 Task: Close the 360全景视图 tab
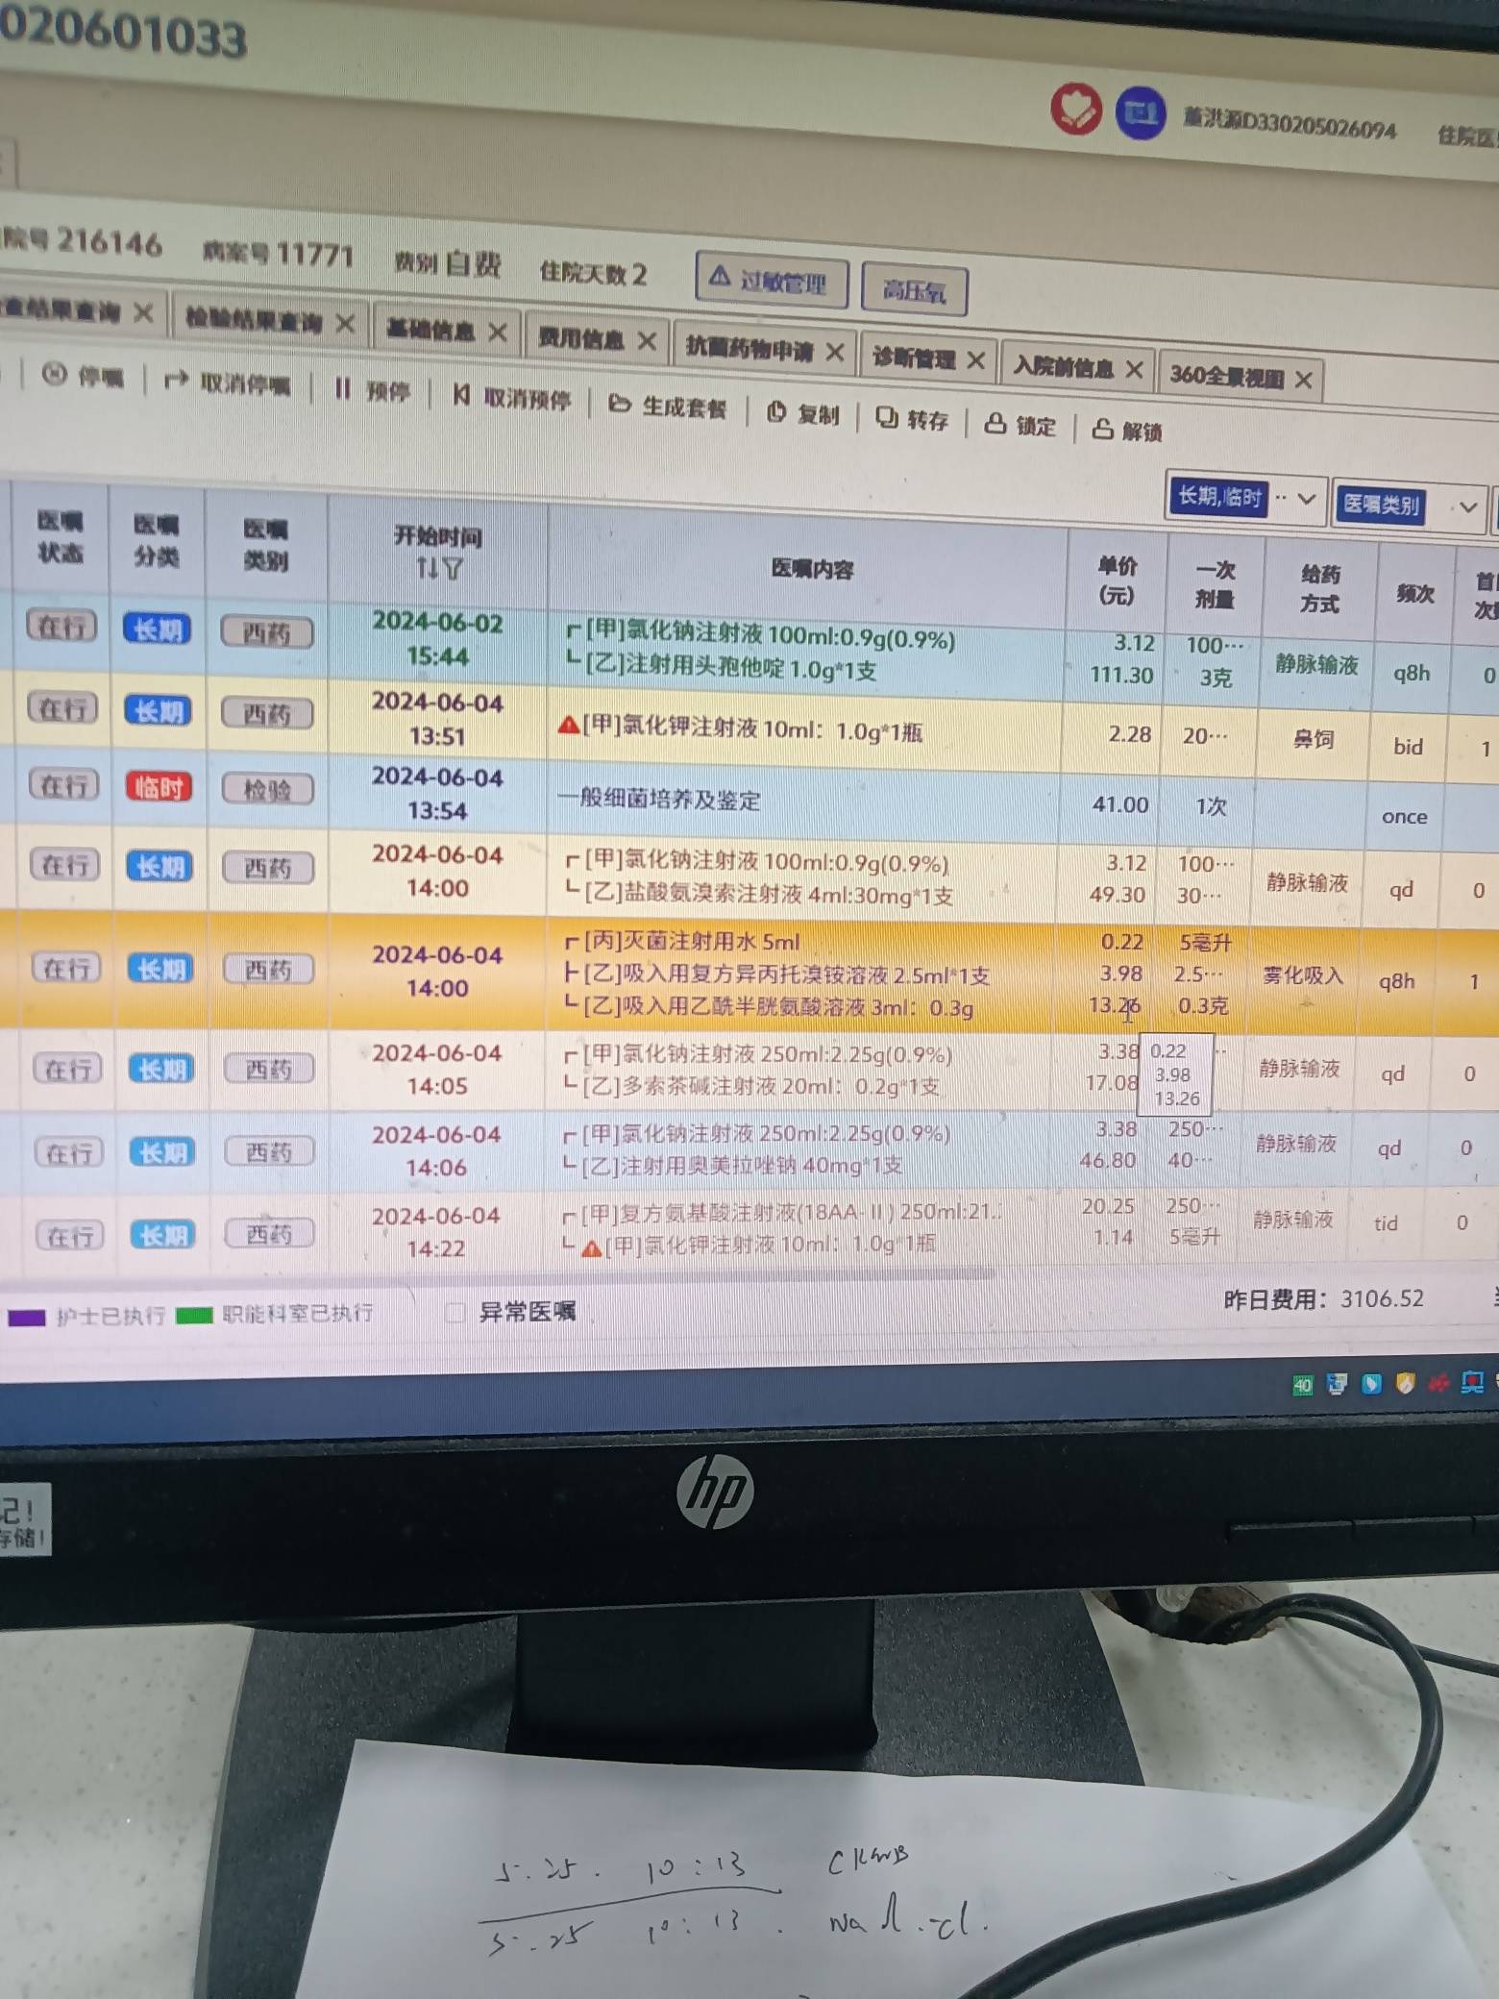point(1303,380)
